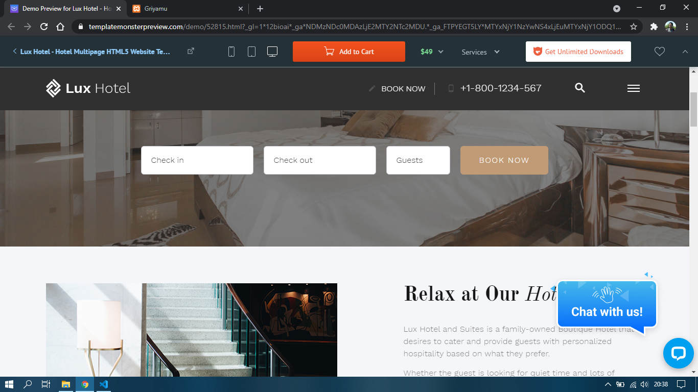The width and height of the screenshot is (698, 392).
Task: Click the heart favorites icon
Action: (x=660, y=52)
